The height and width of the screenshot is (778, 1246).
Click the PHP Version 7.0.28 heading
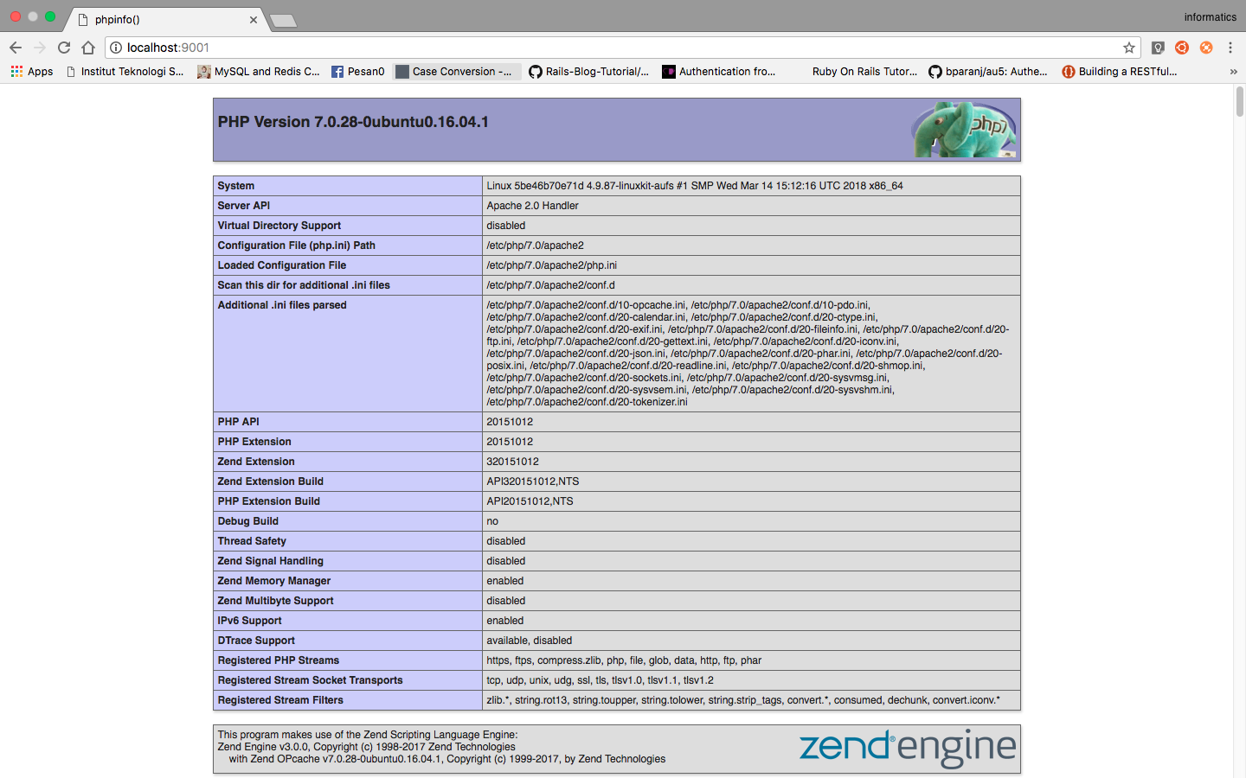[353, 122]
